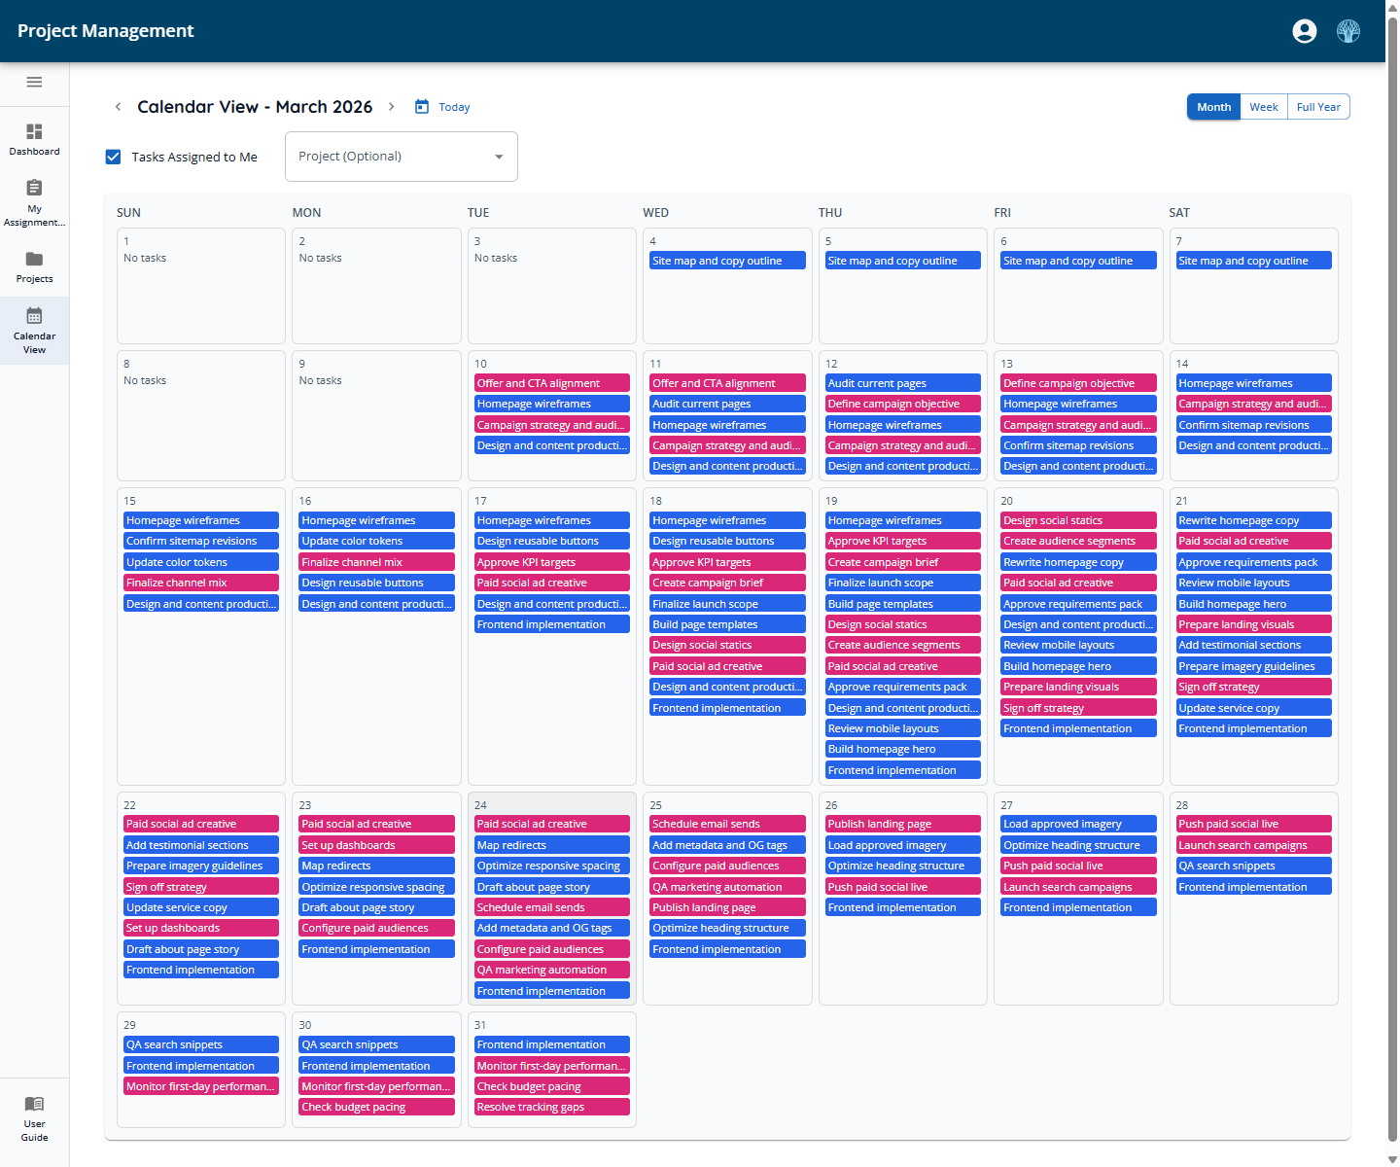Open 'Check budget pacing' on March 30

point(376,1107)
